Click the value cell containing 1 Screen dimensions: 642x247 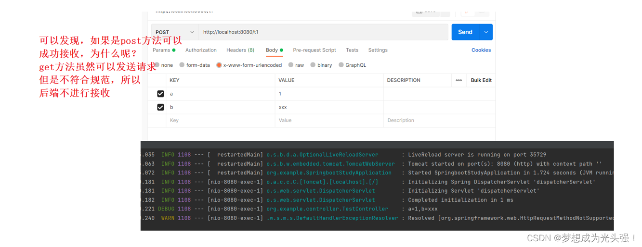329,94
